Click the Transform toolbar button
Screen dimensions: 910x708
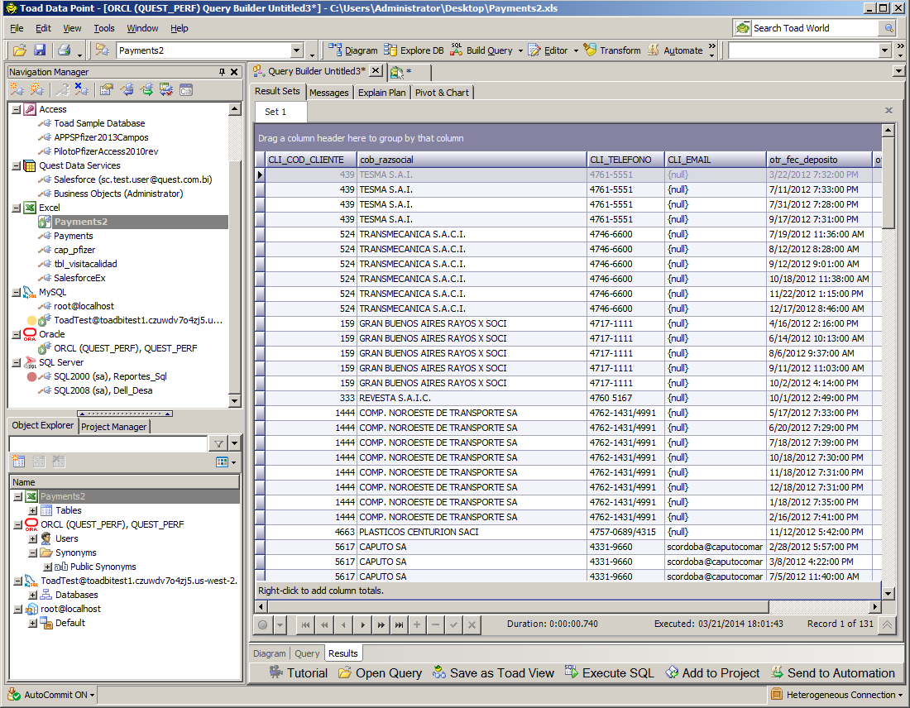(612, 50)
